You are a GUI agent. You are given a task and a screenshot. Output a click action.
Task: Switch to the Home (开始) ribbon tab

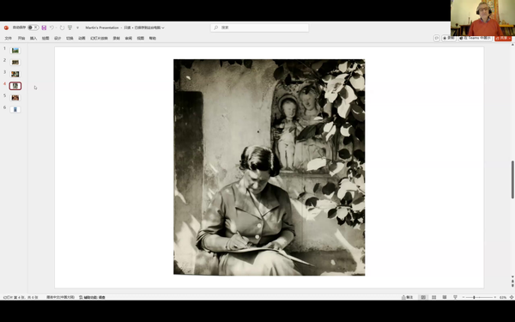(x=21, y=39)
